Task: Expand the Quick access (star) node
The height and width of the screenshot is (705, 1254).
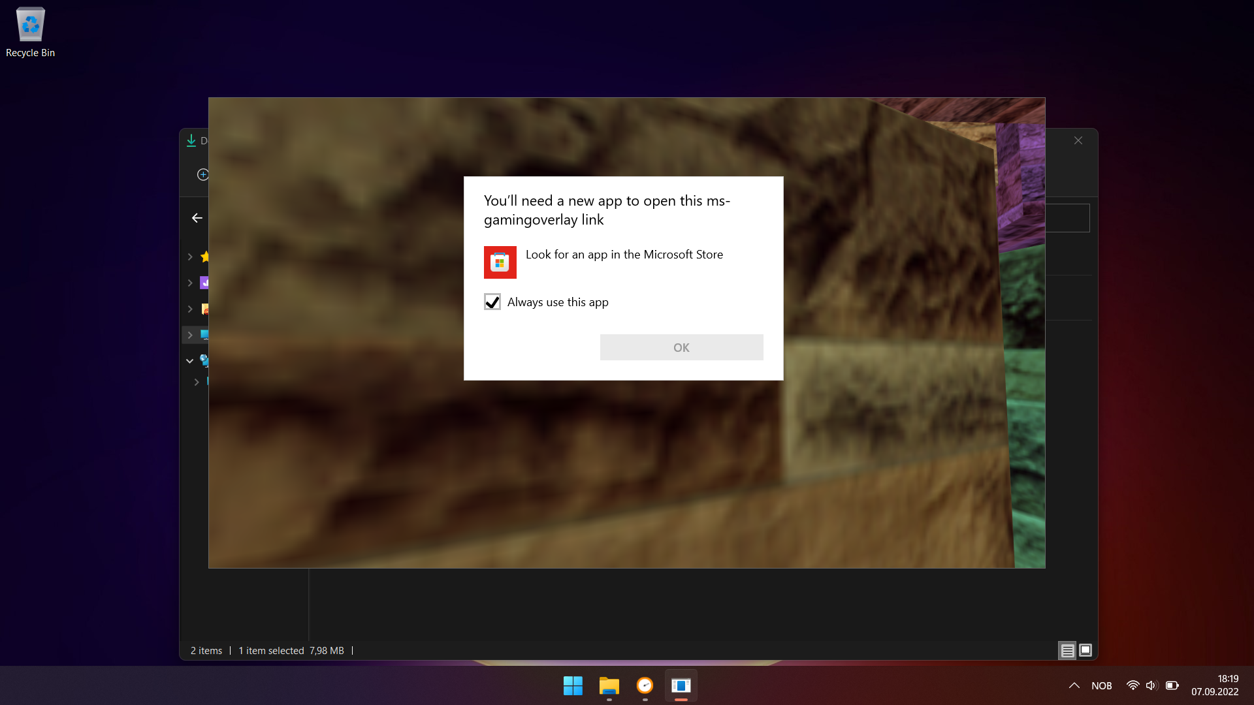Action: 190,257
